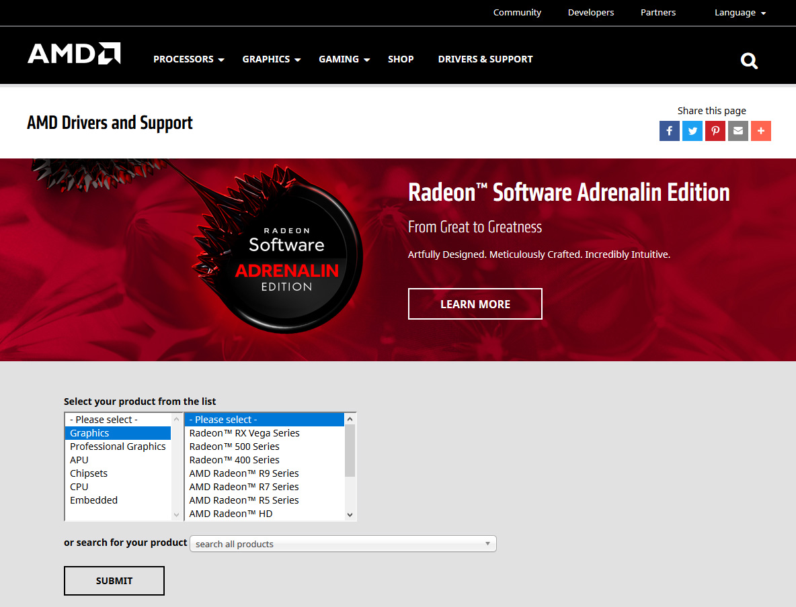Share this page via email icon

pyautogui.click(x=738, y=131)
